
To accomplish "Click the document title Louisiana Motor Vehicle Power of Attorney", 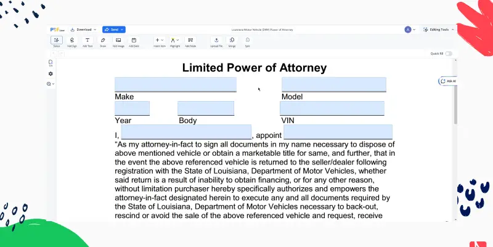I will click(x=263, y=30).
